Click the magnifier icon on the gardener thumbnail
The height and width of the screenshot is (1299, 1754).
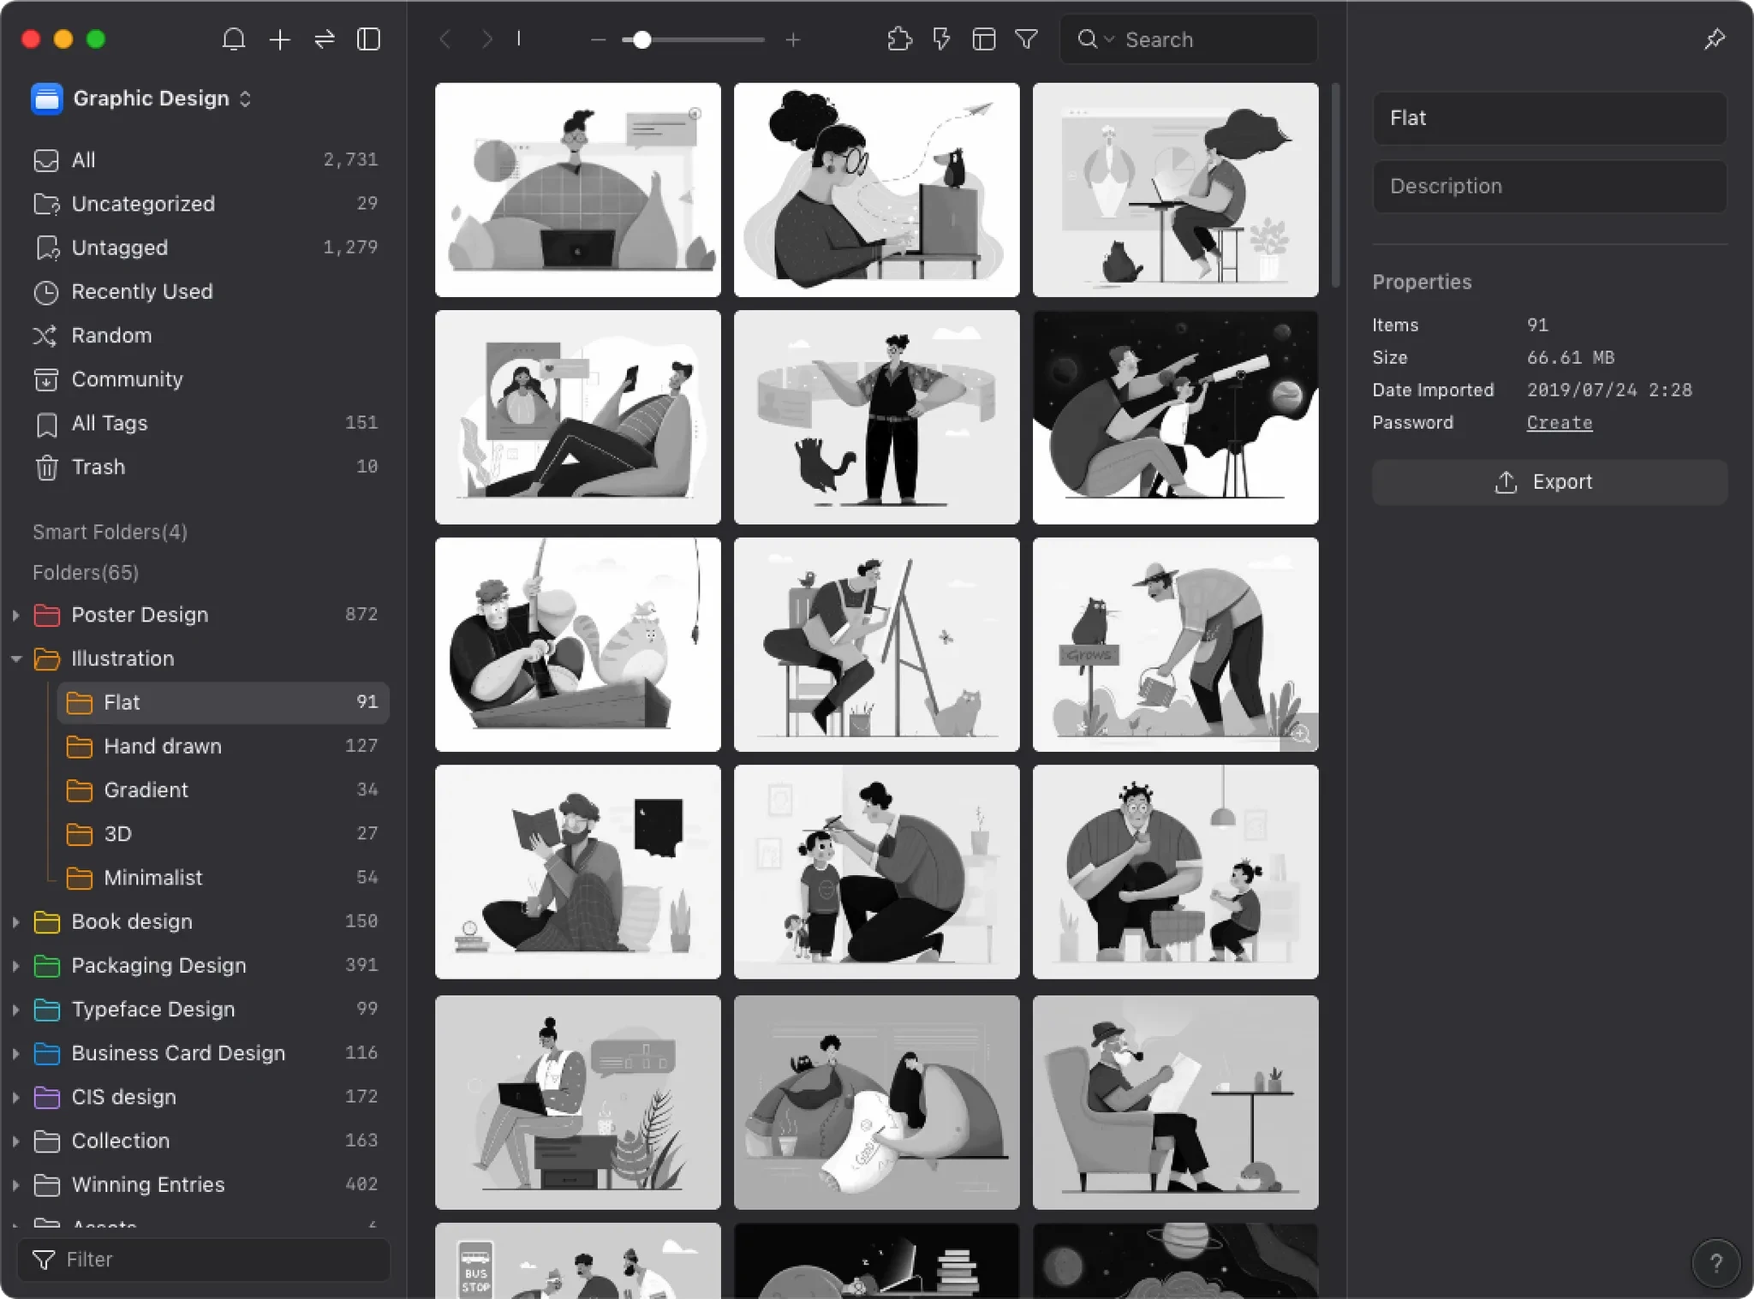[1300, 734]
